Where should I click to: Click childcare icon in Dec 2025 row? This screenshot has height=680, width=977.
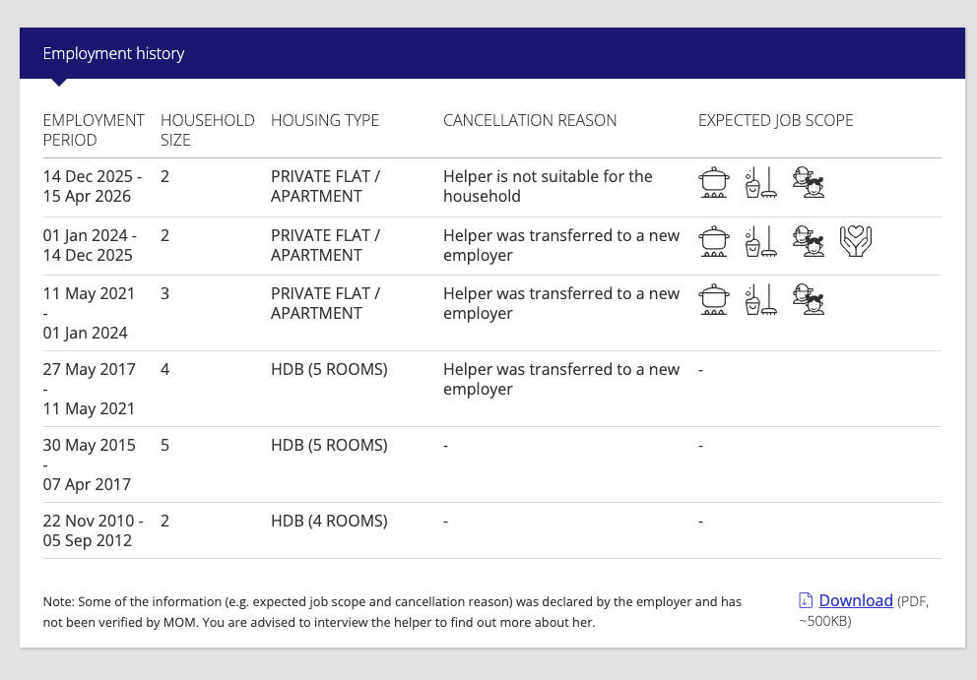(809, 182)
